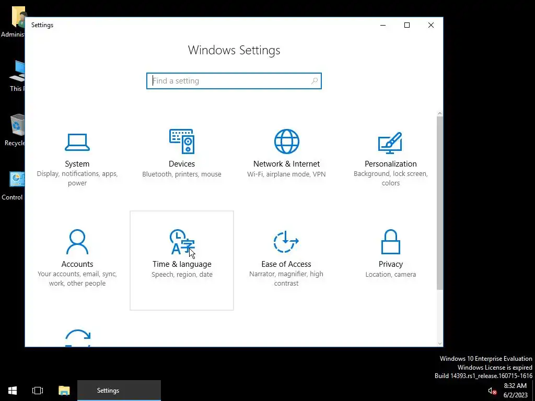Image resolution: width=535 pixels, height=401 pixels.
Task: Open the Update & security arrows icon
Action: [x=78, y=338]
